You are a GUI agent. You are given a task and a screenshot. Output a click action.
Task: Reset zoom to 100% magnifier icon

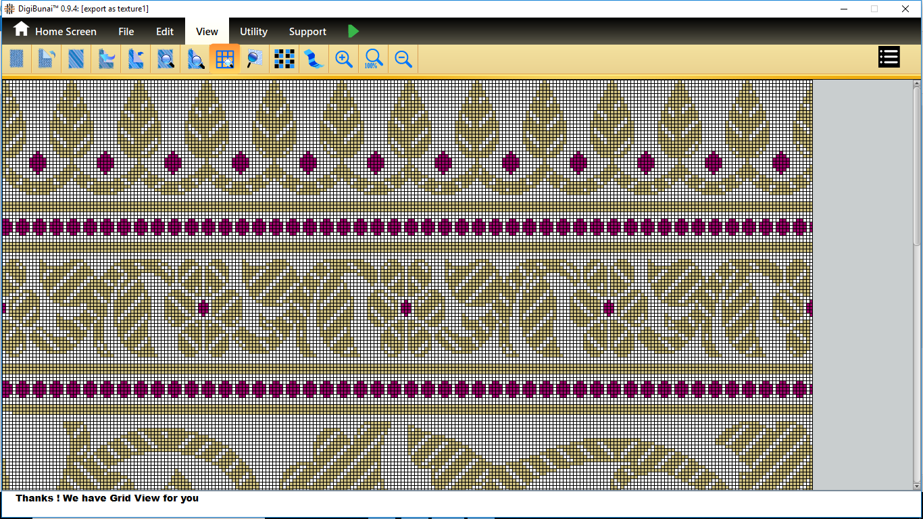pyautogui.click(x=374, y=59)
